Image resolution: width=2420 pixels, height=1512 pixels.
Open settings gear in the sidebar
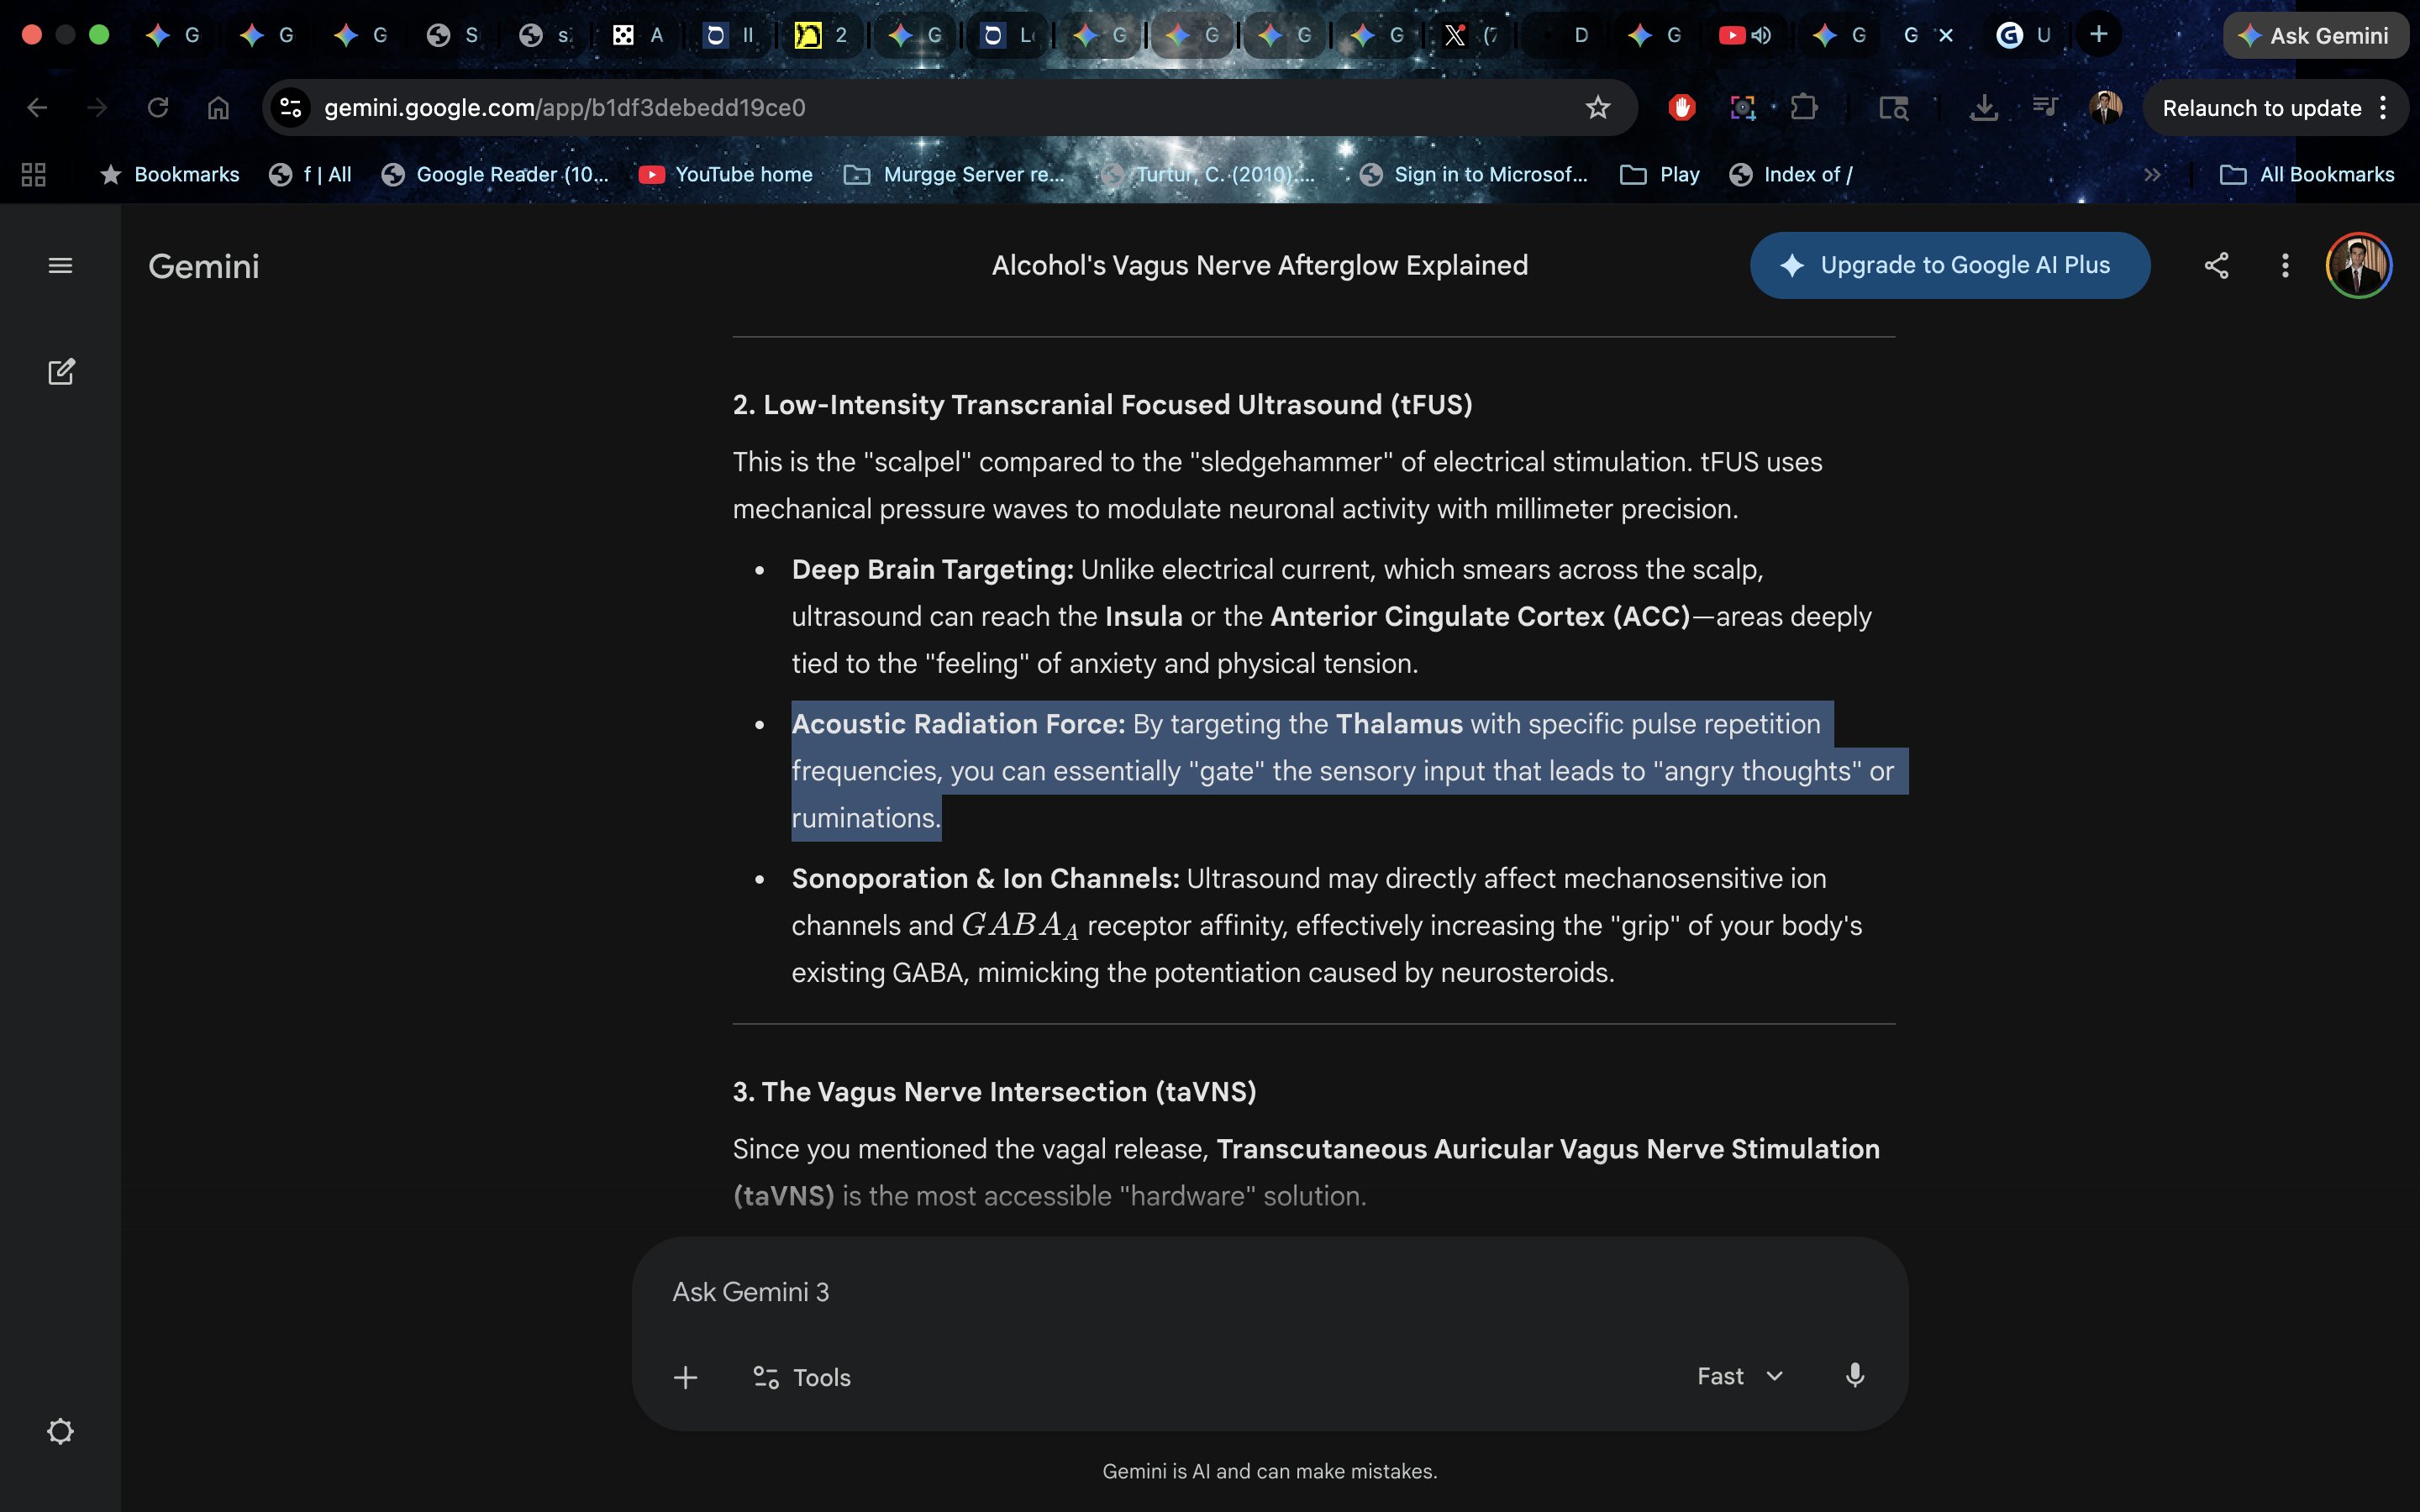click(x=60, y=1431)
